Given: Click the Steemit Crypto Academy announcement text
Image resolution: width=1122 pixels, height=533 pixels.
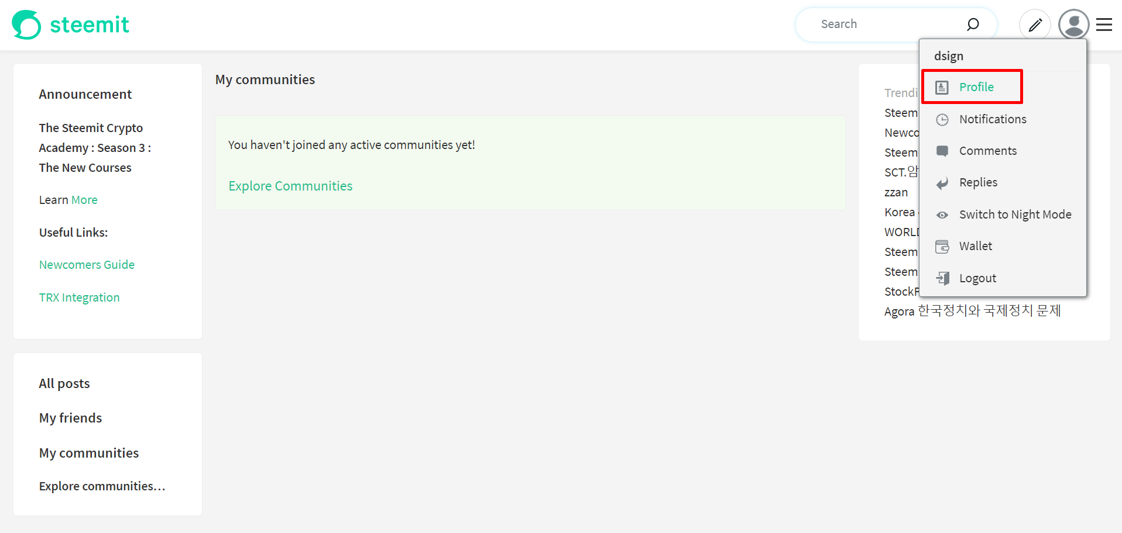Looking at the screenshot, I should click(95, 148).
